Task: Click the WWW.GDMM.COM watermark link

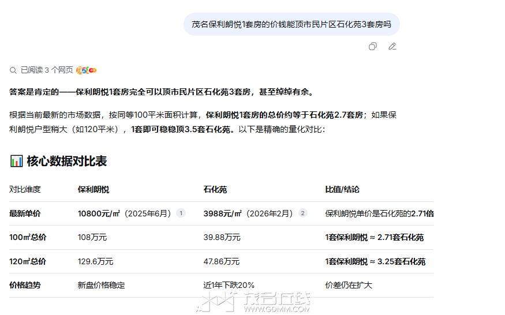Action: pyautogui.click(x=277, y=309)
